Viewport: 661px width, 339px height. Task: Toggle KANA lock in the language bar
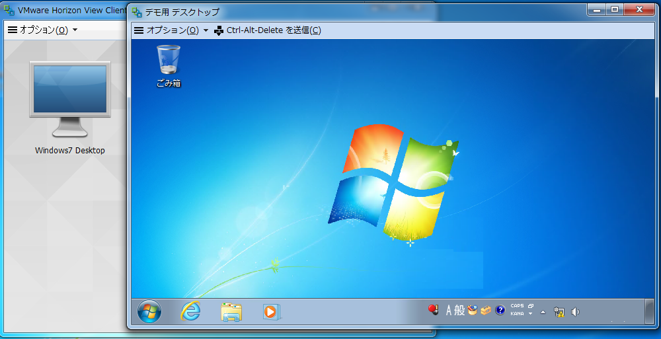point(518,314)
